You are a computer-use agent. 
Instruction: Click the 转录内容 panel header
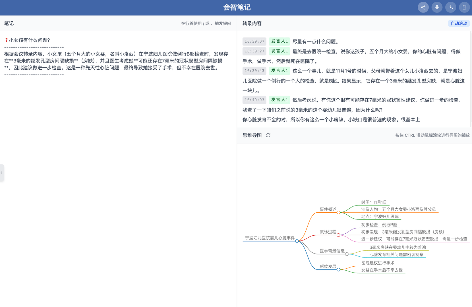point(252,23)
